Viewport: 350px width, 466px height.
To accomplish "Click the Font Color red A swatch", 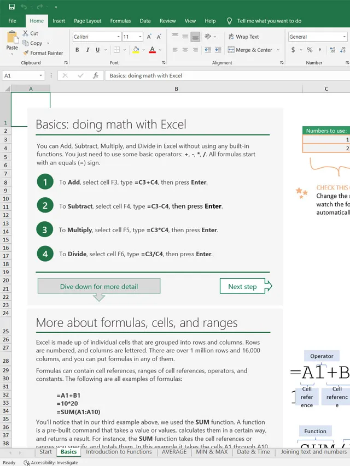I will coord(151,50).
